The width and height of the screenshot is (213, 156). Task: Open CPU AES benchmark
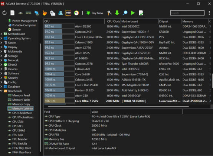pyautogui.click(x=16, y=126)
